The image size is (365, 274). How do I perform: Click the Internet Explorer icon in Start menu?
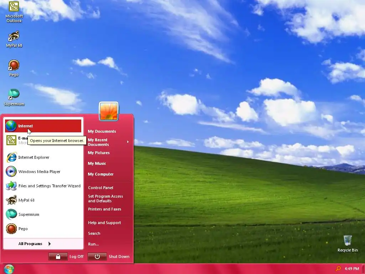[x=11, y=157]
